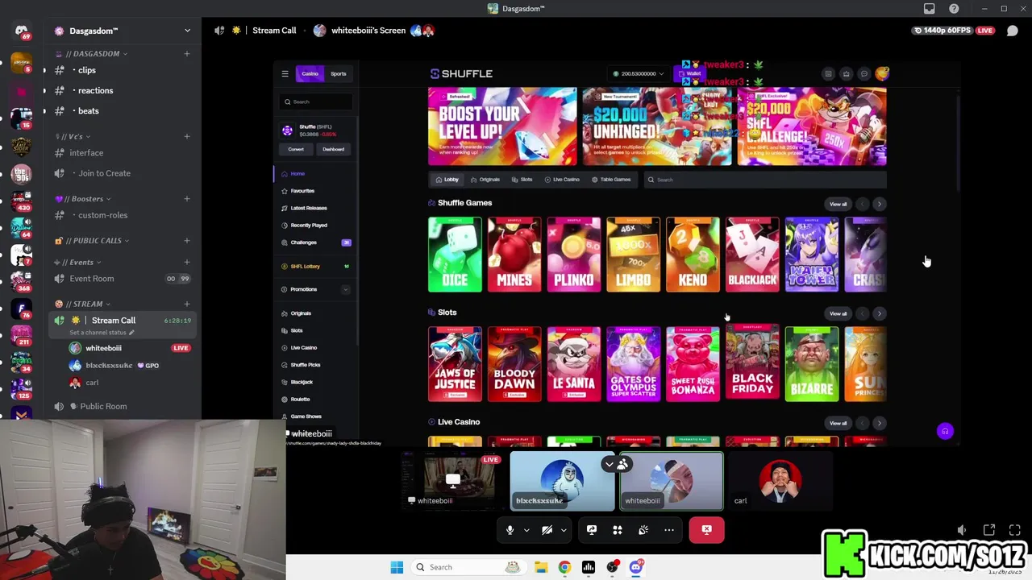Click the share screen button
The height and width of the screenshot is (580, 1032).
(592, 530)
